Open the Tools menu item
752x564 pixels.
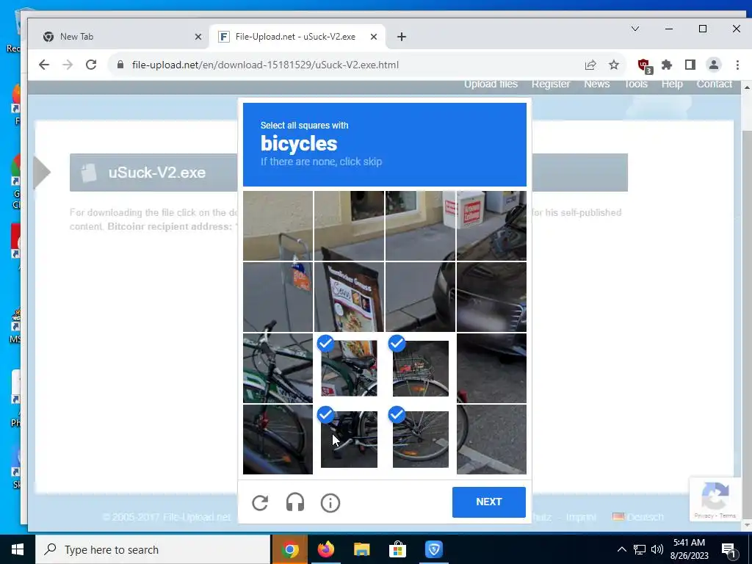tap(635, 84)
